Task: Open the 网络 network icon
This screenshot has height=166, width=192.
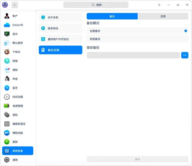Action: [x=7, y=61]
